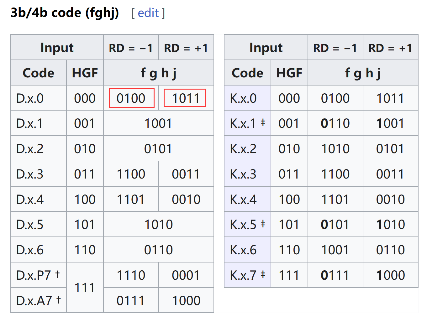
Task: Click the edit link beside the heading
Action: click(148, 13)
